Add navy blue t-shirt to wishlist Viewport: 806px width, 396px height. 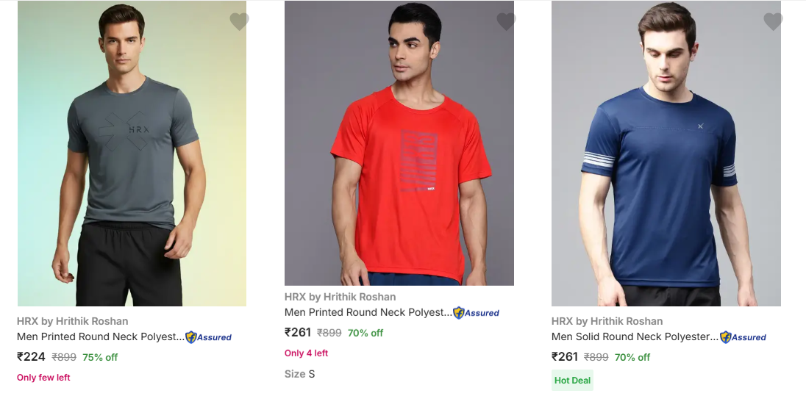(x=773, y=22)
